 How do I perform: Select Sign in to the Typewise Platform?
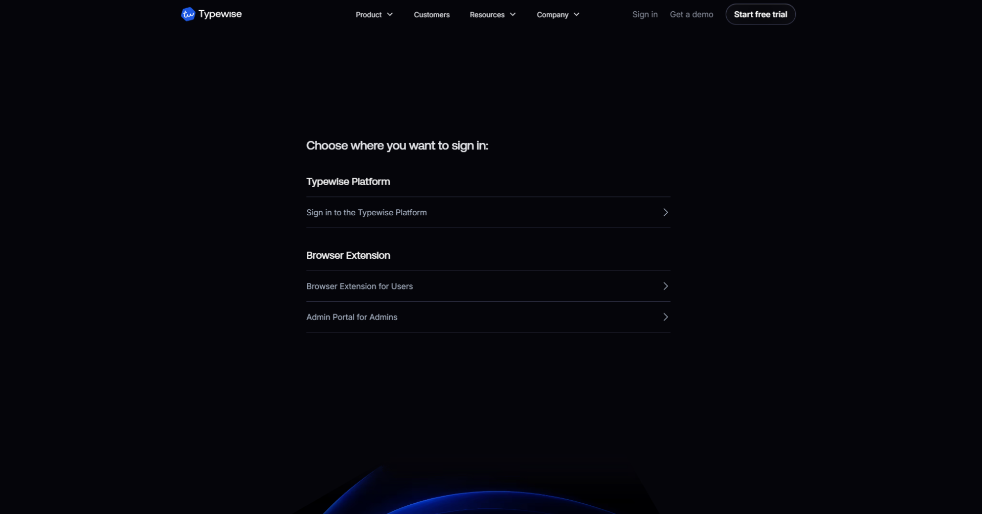pyautogui.click(x=366, y=212)
